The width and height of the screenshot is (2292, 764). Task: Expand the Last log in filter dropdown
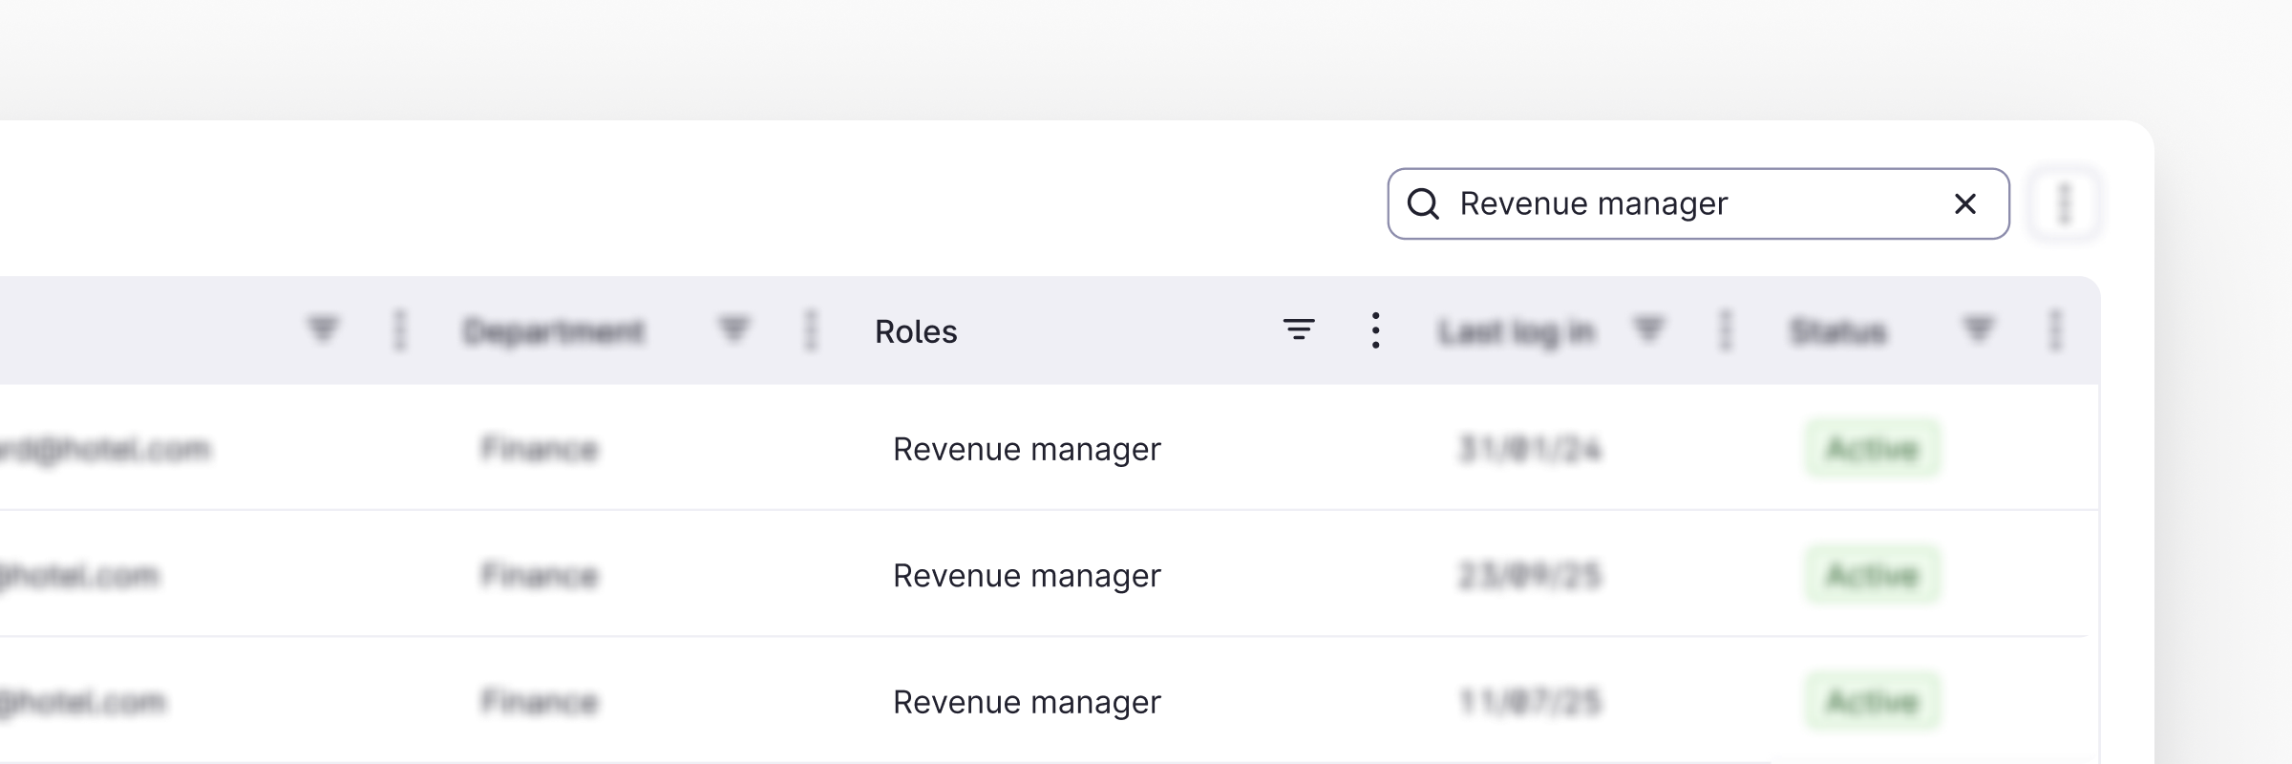click(x=1648, y=329)
